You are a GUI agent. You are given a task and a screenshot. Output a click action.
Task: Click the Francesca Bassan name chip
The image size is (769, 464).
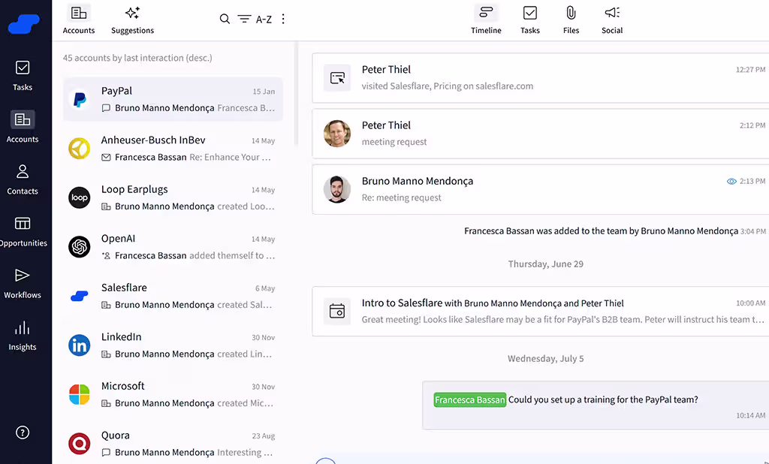click(x=469, y=399)
